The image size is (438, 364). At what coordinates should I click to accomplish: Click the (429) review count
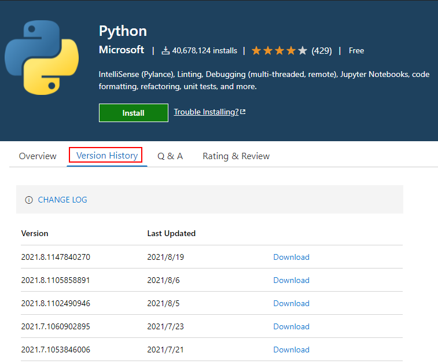322,51
